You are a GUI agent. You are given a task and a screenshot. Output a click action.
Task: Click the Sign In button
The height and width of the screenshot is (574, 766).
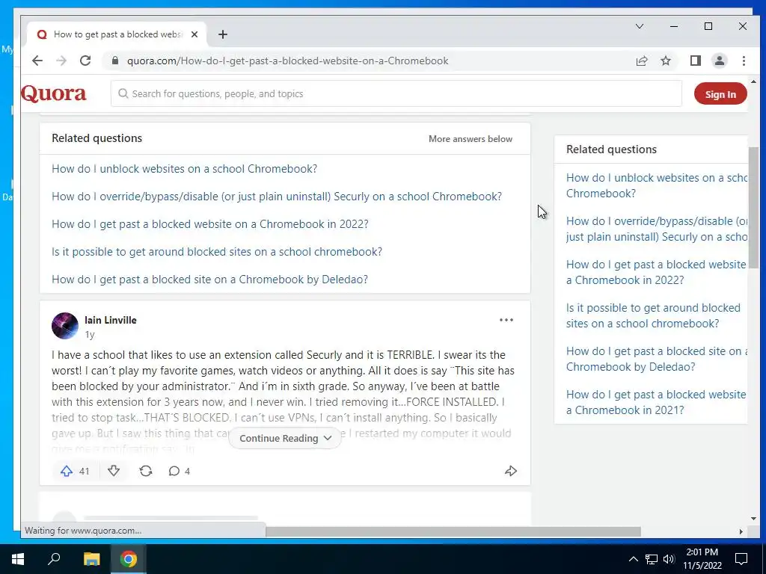point(720,94)
